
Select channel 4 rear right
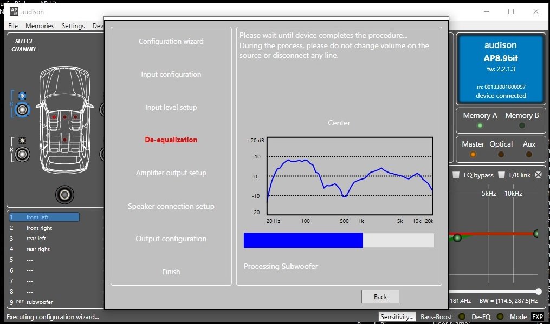(38, 249)
